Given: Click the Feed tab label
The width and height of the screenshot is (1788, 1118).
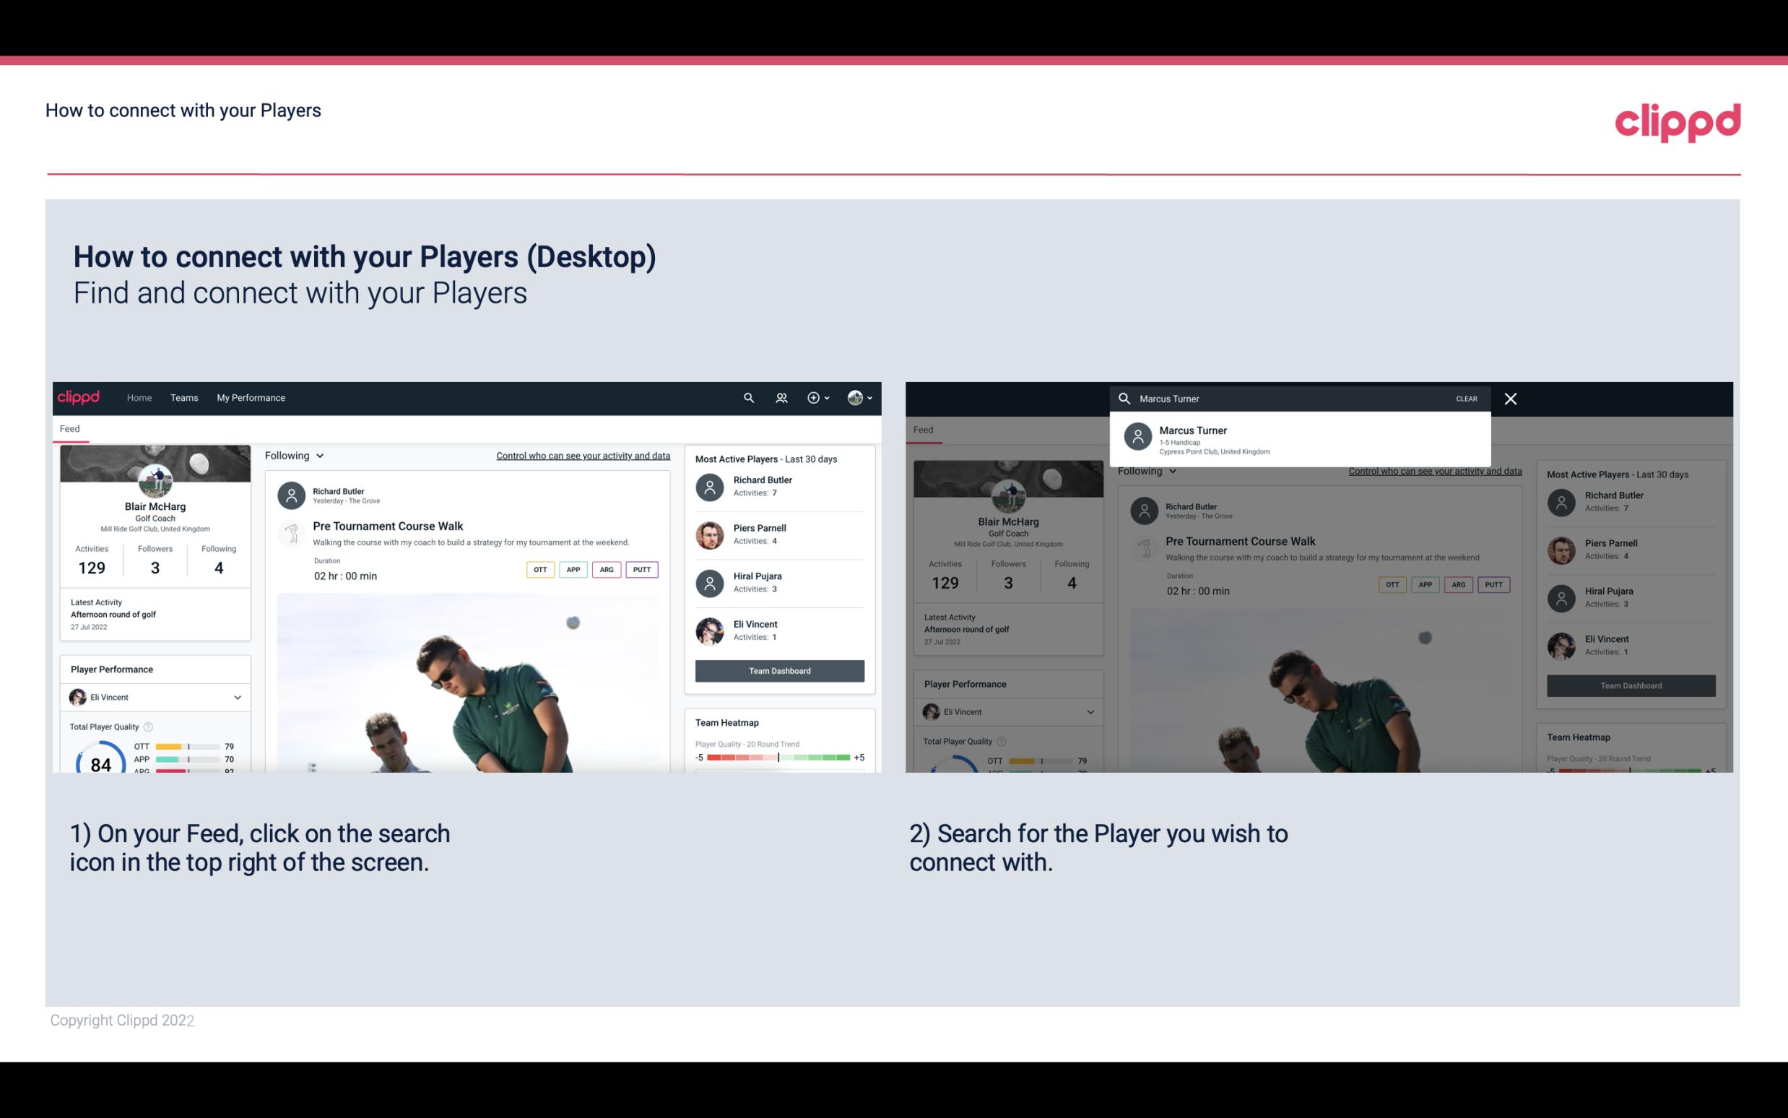Looking at the screenshot, I should click(69, 428).
